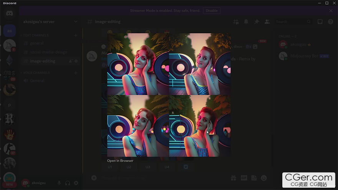Image resolution: width=338 pixels, height=190 pixels.
Task: Select the 'as' server icon in sidebar
Action: click(9, 31)
